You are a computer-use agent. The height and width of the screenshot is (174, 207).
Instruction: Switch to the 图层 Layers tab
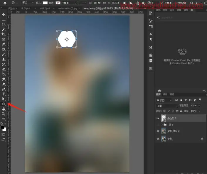pos(158,94)
